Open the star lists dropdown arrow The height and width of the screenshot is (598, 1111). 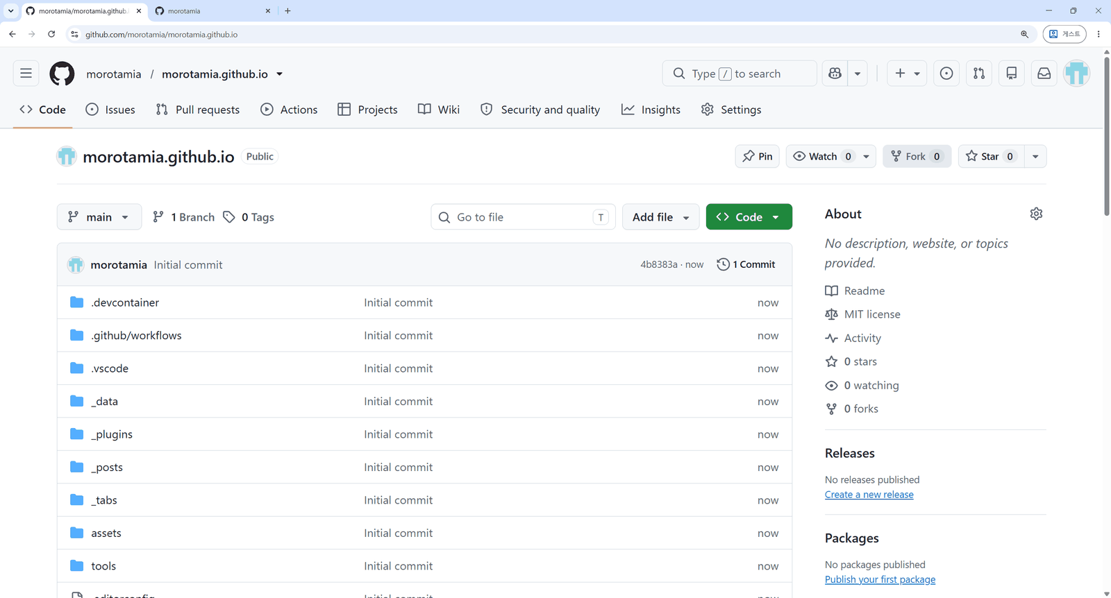pyautogui.click(x=1035, y=157)
